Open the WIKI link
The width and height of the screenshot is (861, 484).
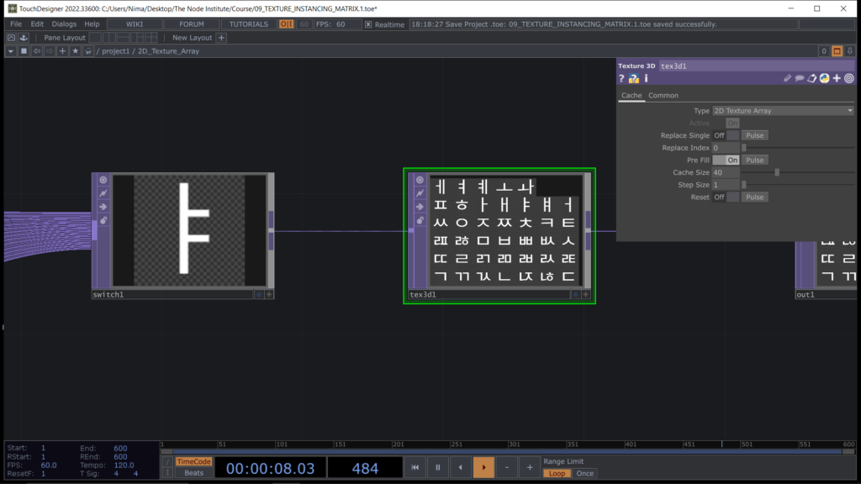[x=135, y=24]
